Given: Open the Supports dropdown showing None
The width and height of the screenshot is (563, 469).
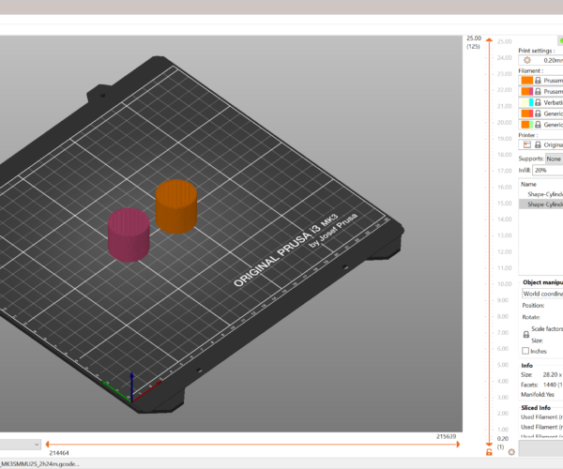Looking at the screenshot, I should pos(554,159).
